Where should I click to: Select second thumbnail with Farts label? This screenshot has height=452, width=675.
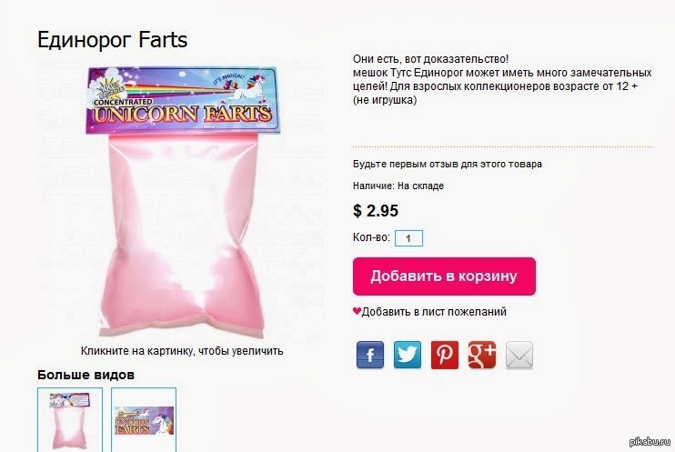144,420
